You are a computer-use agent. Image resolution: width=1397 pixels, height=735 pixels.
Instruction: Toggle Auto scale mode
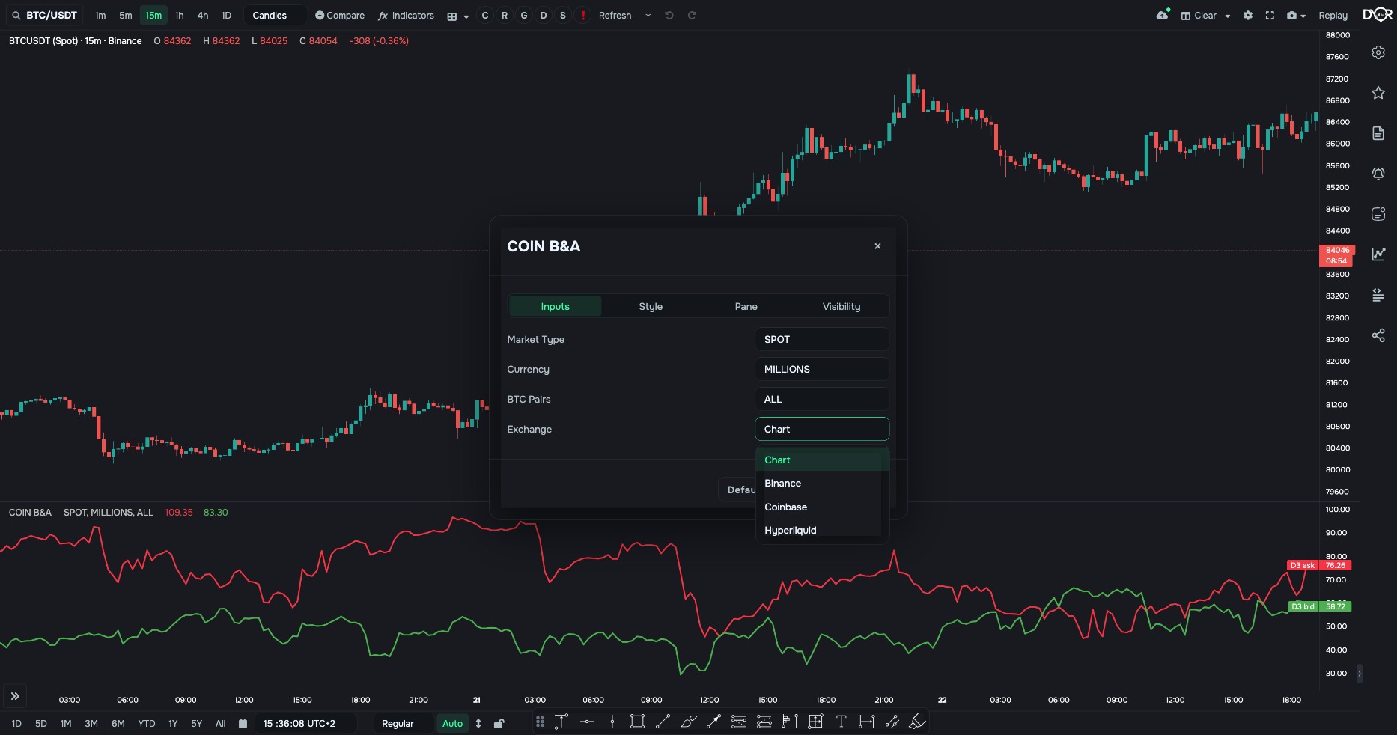tap(452, 724)
